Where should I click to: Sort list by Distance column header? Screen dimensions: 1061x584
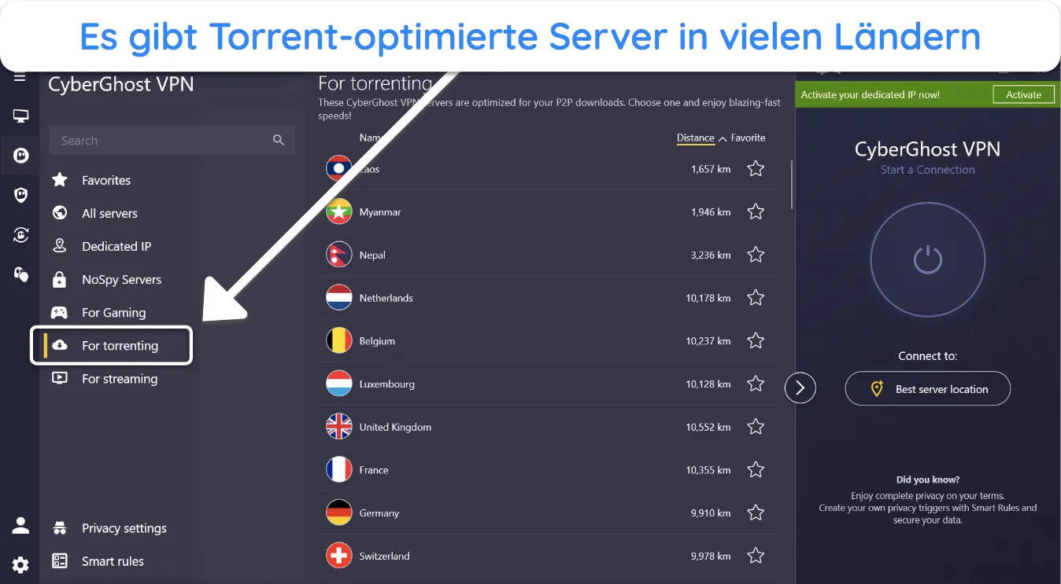coord(696,138)
